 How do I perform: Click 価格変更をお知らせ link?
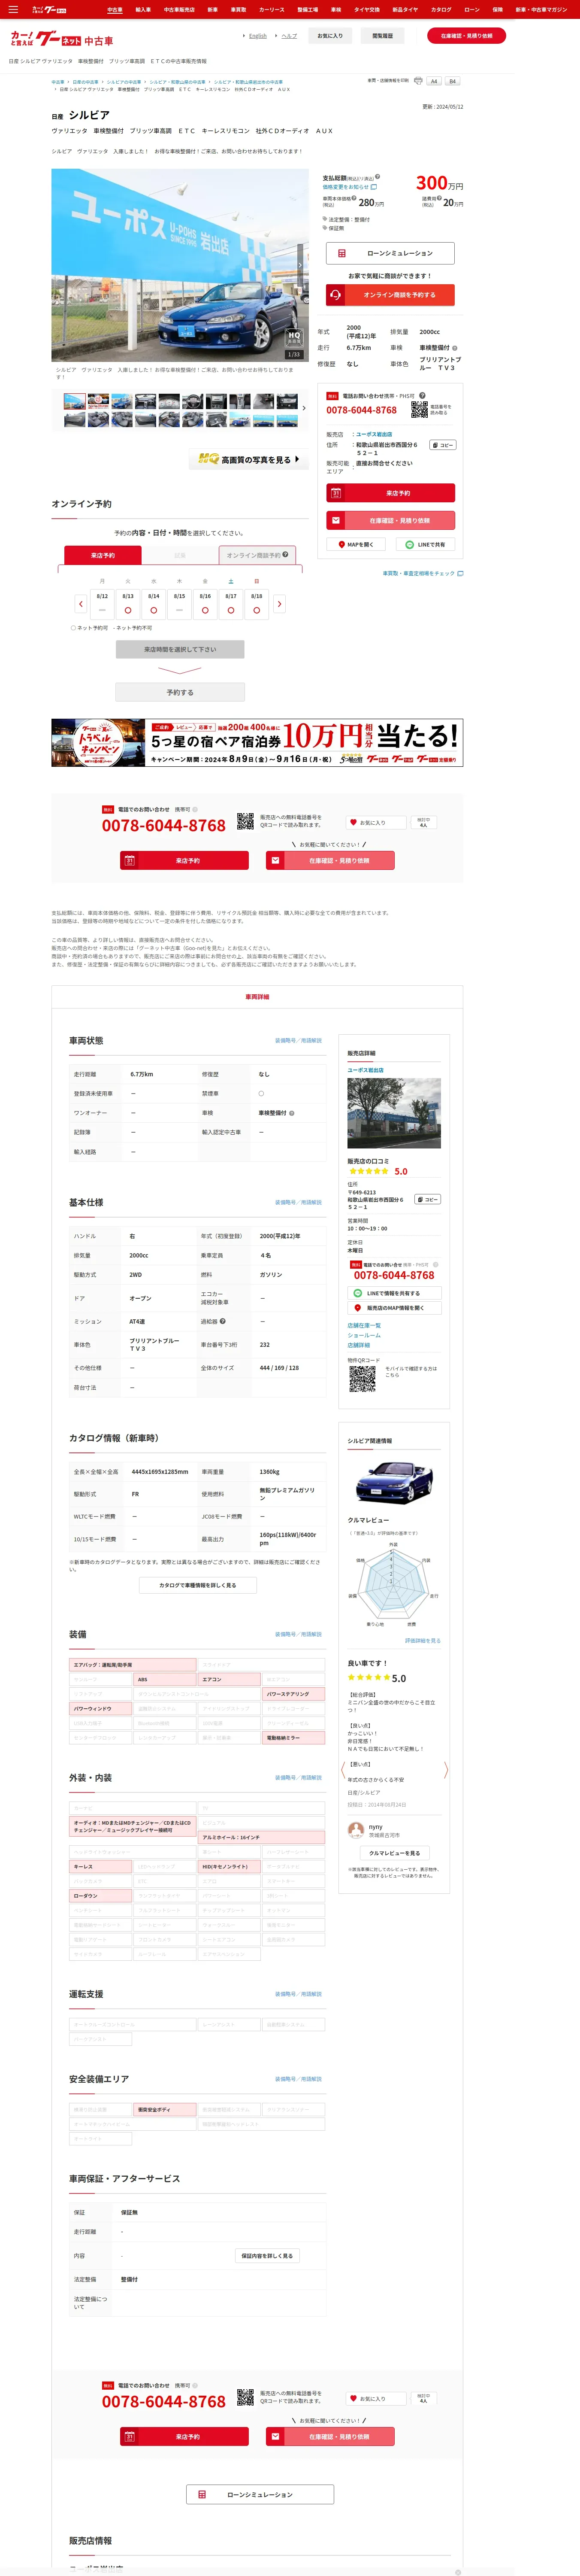349,187
